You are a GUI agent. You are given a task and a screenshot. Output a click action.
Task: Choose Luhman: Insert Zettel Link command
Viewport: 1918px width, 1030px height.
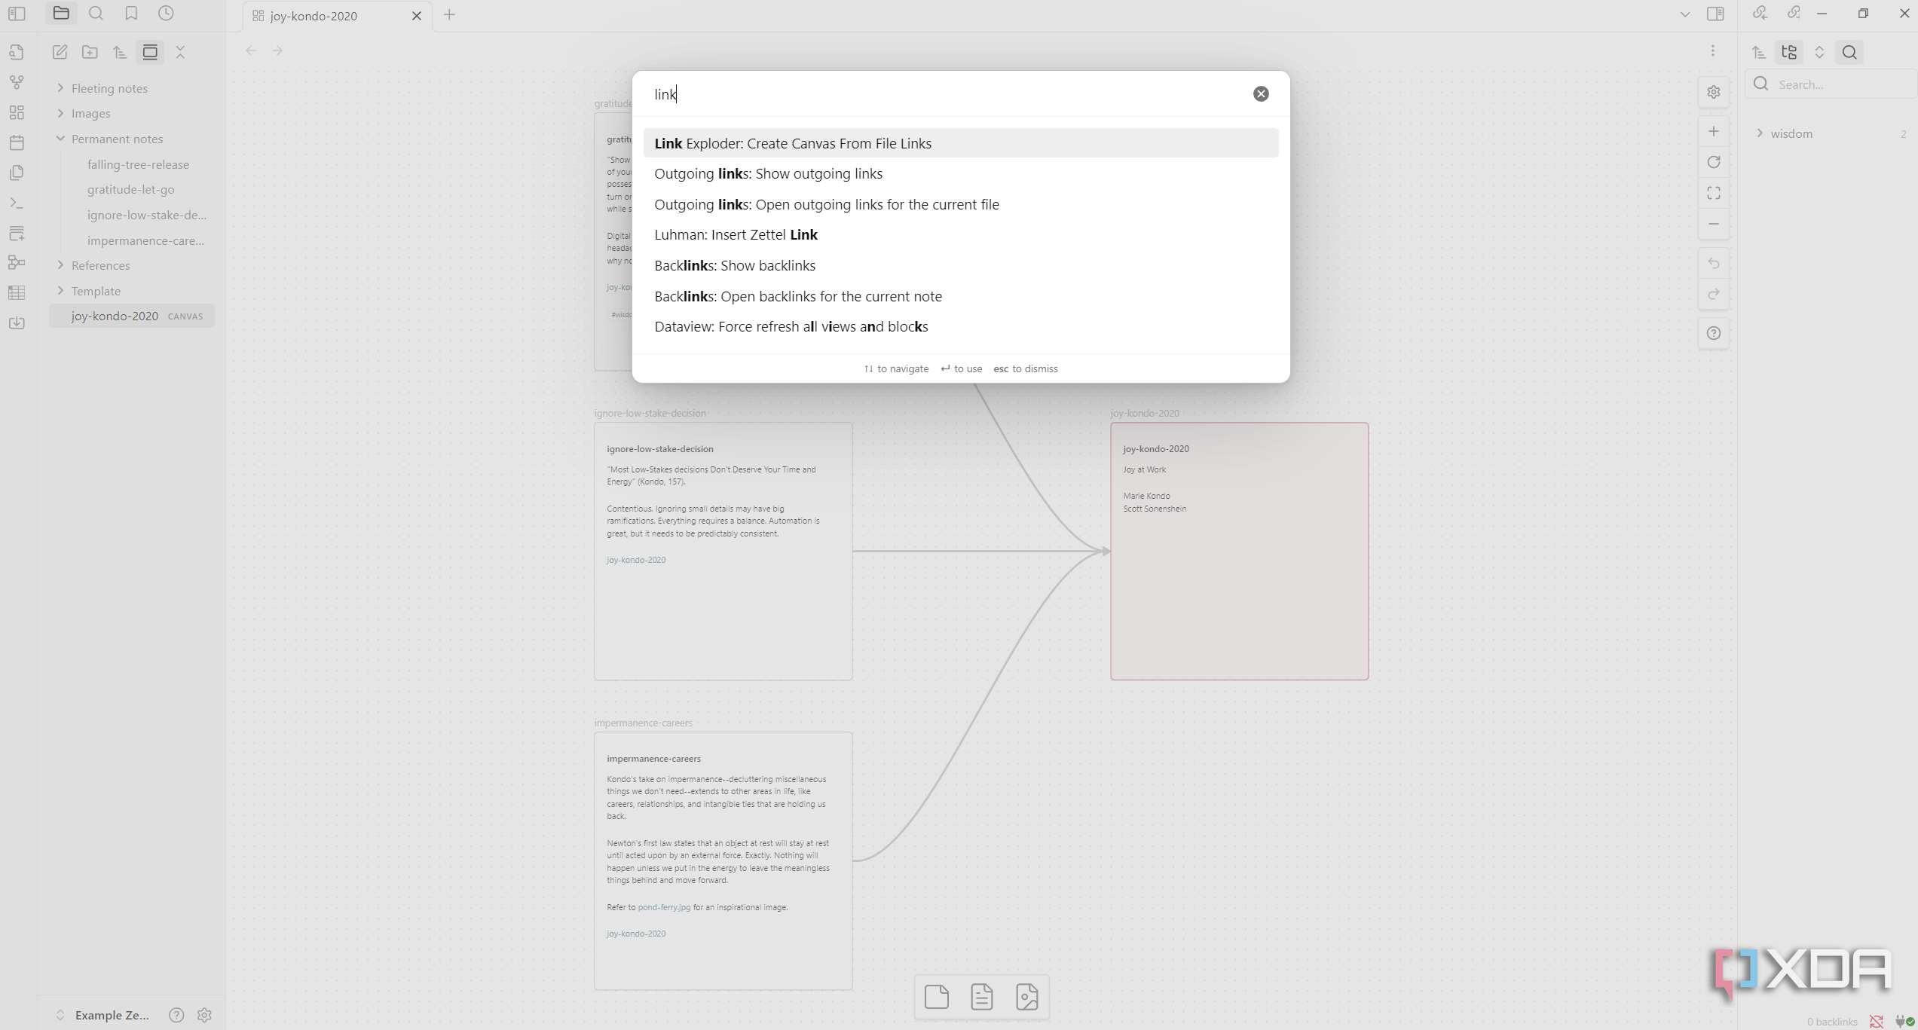point(961,235)
